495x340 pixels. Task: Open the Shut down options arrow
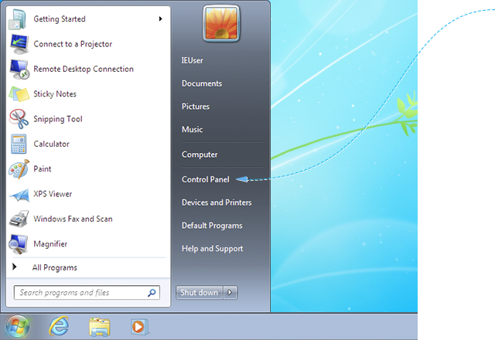pyautogui.click(x=230, y=292)
